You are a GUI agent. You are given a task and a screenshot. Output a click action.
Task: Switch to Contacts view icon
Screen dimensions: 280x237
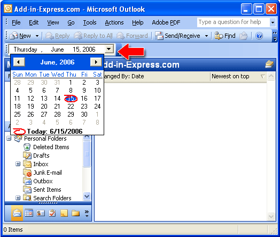click(x=41, y=213)
